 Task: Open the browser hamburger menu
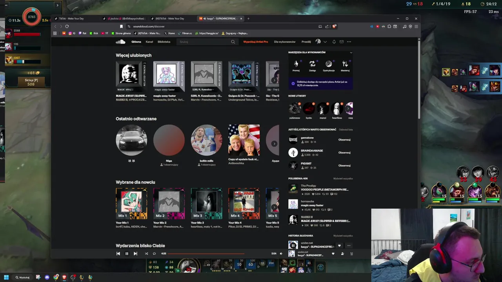tap(416, 26)
